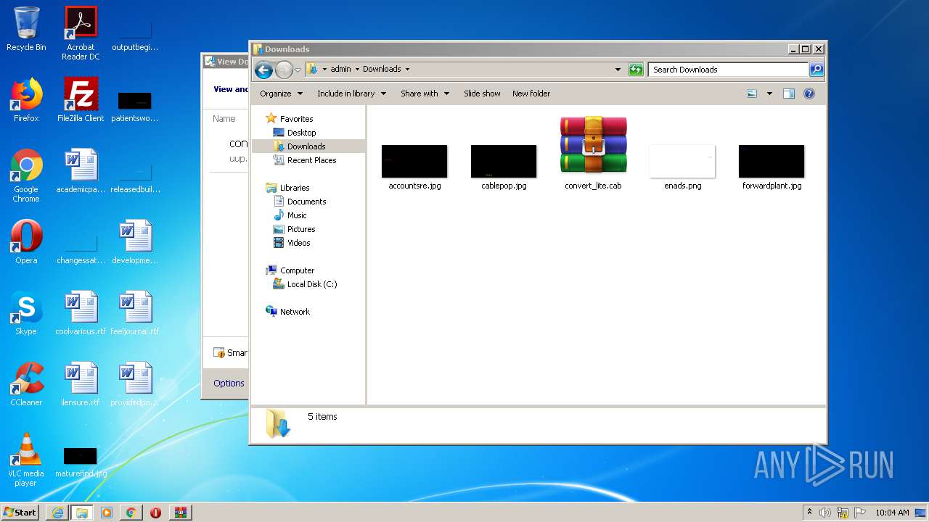This screenshot has width=929, height=522.
Task: Open Internet Explorer from taskbar
Action: click(x=57, y=513)
